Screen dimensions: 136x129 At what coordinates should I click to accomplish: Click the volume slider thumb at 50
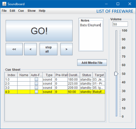tap(116, 74)
